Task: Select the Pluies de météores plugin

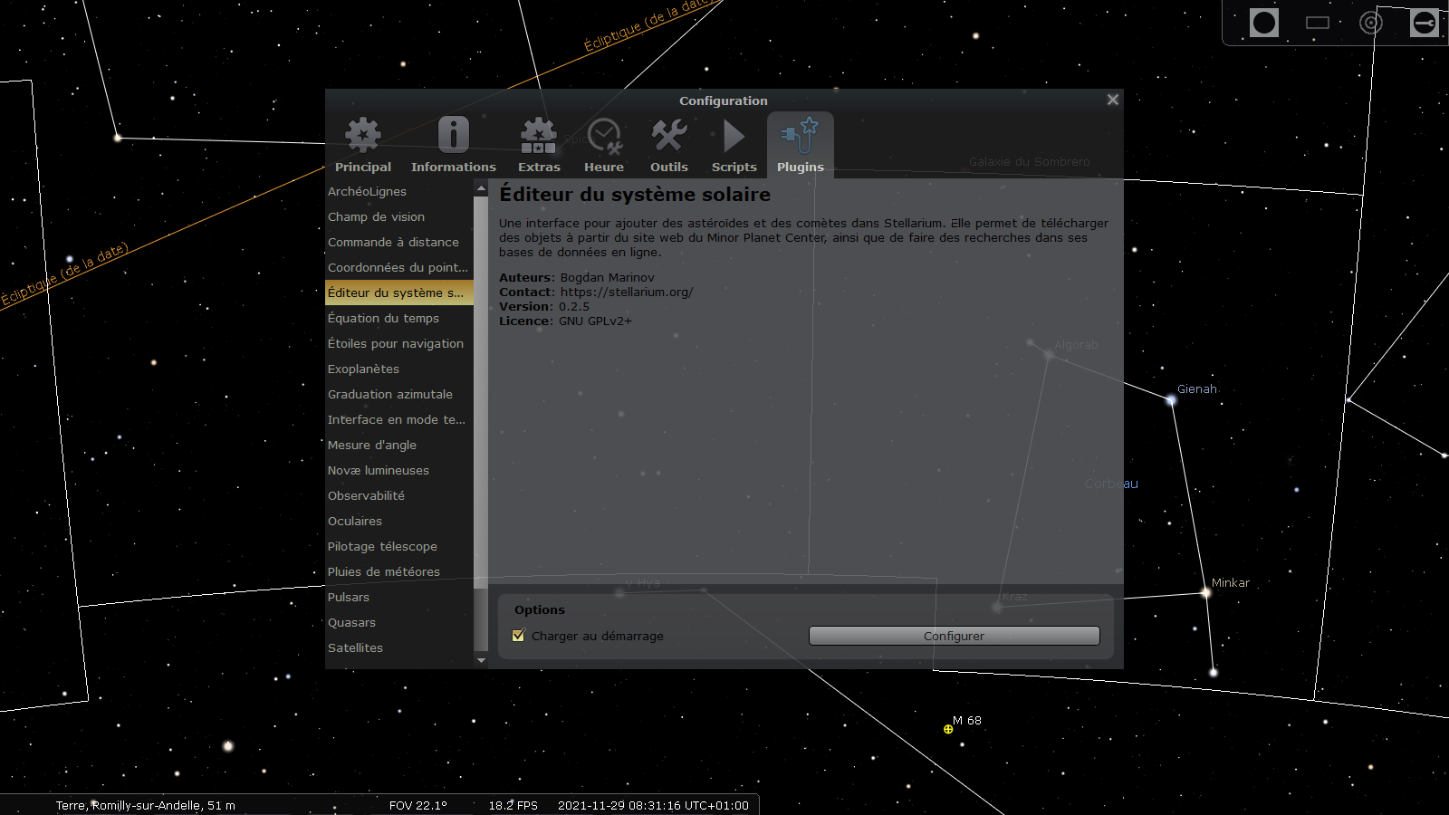Action: pyautogui.click(x=384, y=571)
